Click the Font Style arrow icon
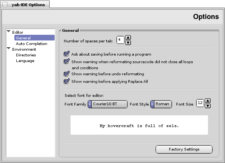 152,104
